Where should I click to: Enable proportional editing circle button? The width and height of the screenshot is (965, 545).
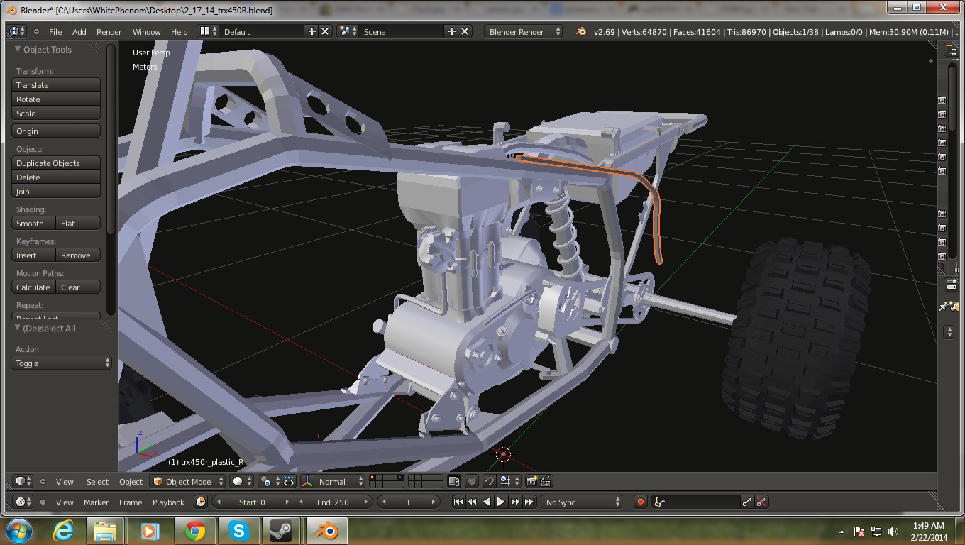tap(471, 481)
